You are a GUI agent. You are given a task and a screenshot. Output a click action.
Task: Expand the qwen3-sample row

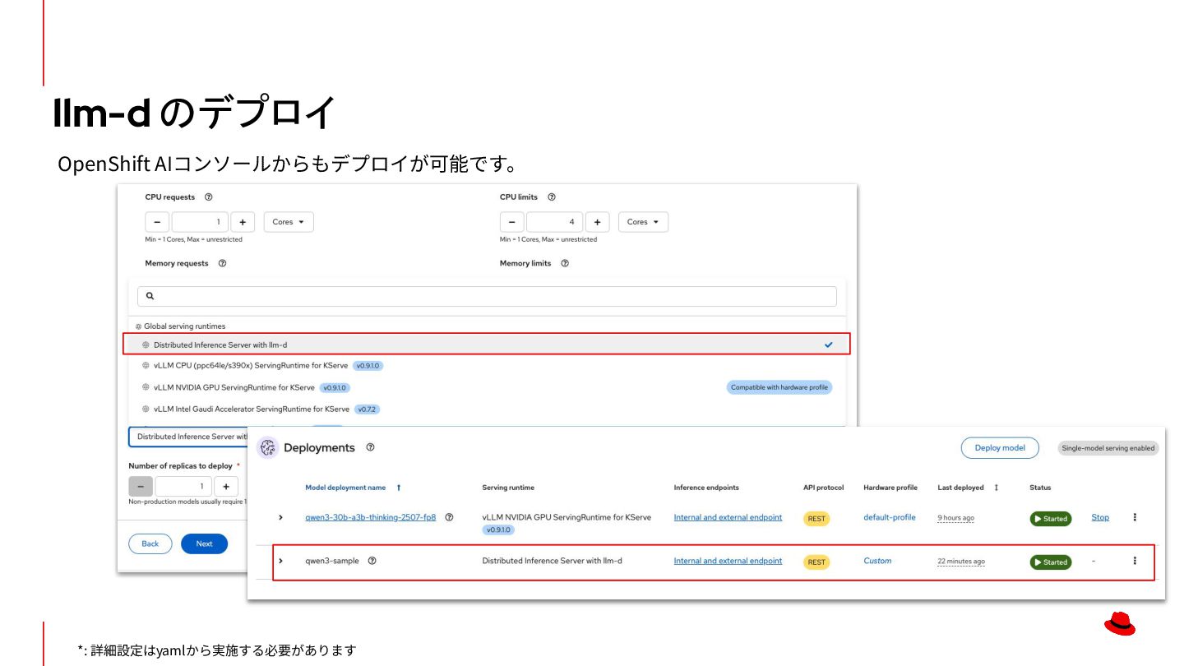tap(280, 561)
